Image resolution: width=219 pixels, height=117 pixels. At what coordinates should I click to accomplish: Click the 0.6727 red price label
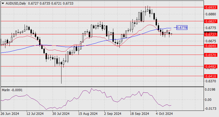(x=211, y=34)
